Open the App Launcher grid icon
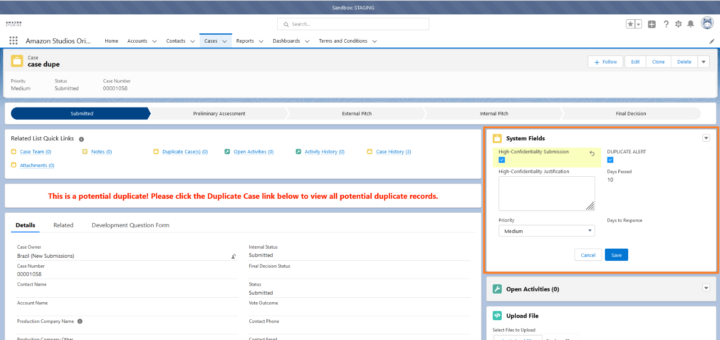Viewport: 720px width, 340px height. pyautogui.click(x=13, y=40)
